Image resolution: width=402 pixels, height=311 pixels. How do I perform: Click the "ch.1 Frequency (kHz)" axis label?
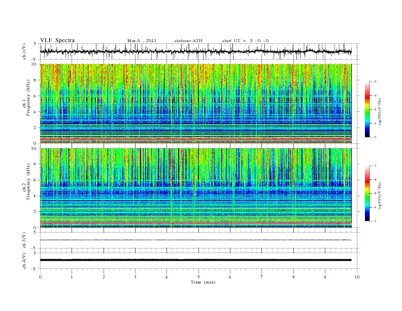click(26, 98)
